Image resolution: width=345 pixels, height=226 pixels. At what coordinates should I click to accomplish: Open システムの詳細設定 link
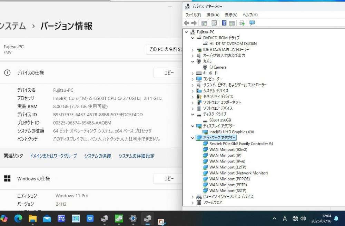click(x=136, y=156)
